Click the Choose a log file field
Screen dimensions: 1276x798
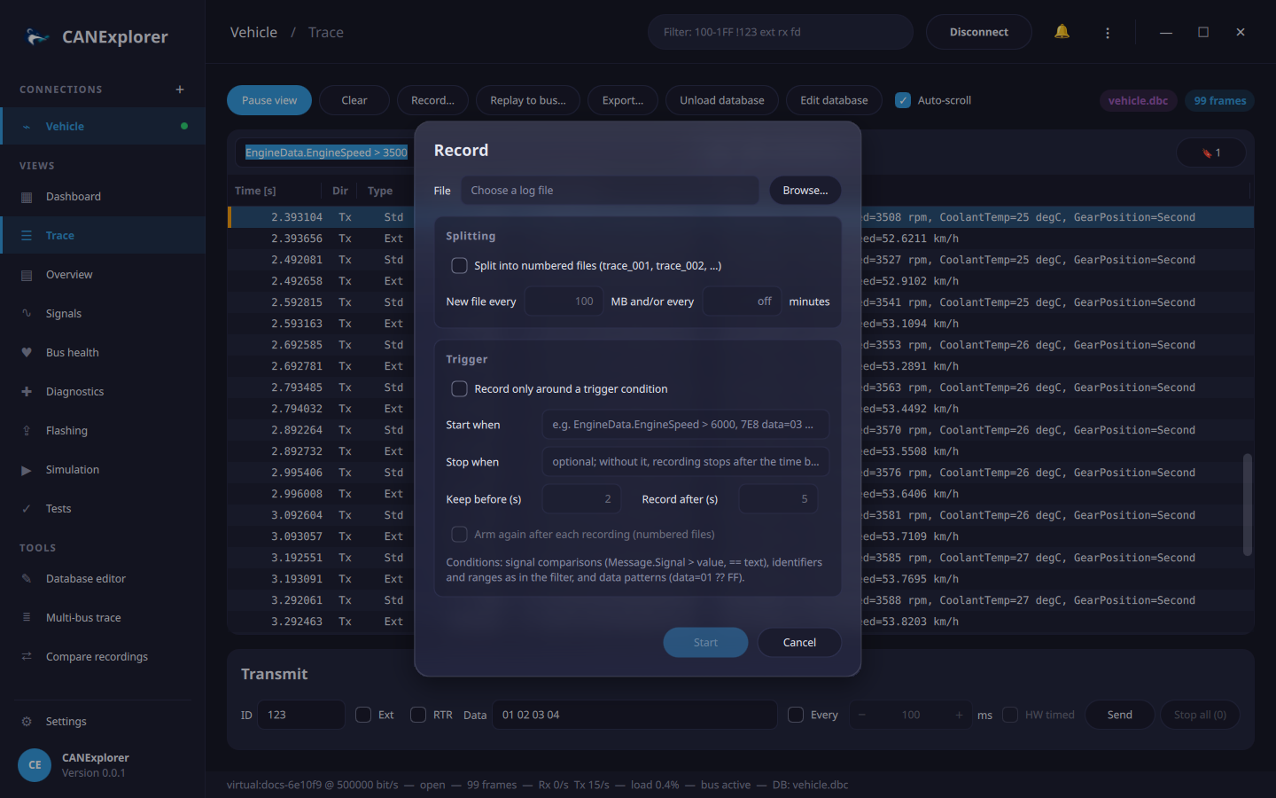(610, 191)
